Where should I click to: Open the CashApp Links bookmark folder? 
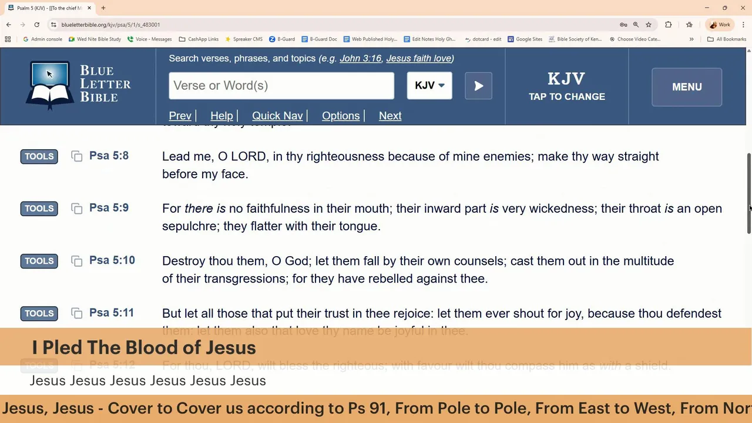199,39
